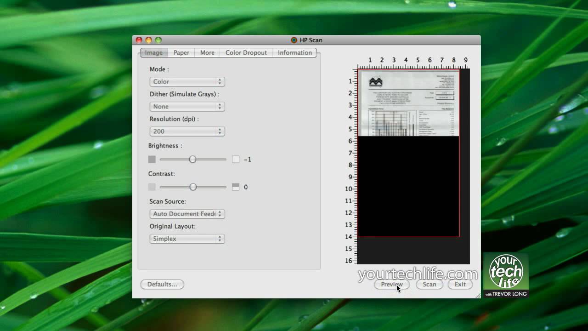
Task: Open the Resolution dropdown showing 200
Action: coord(187,131)
